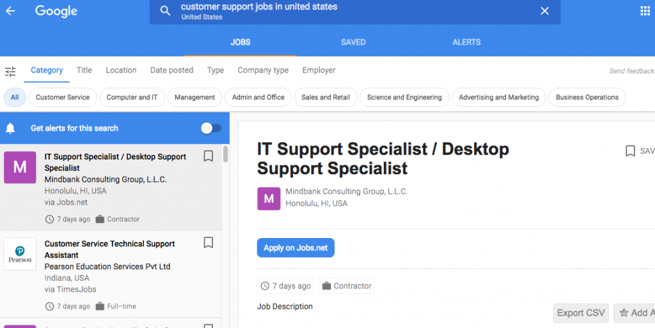Switch to the Saved tab
Image resolution: width=655 pixels, height=328 pixels.
tap(353, 42)
